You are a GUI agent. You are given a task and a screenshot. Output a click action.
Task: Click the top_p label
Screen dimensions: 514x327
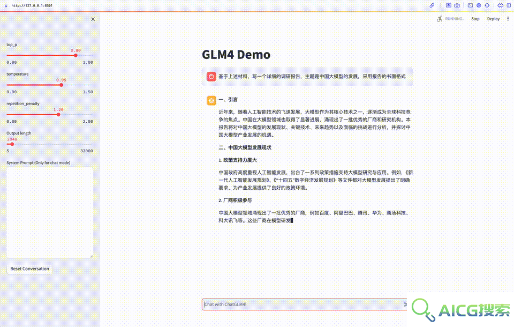12,44
